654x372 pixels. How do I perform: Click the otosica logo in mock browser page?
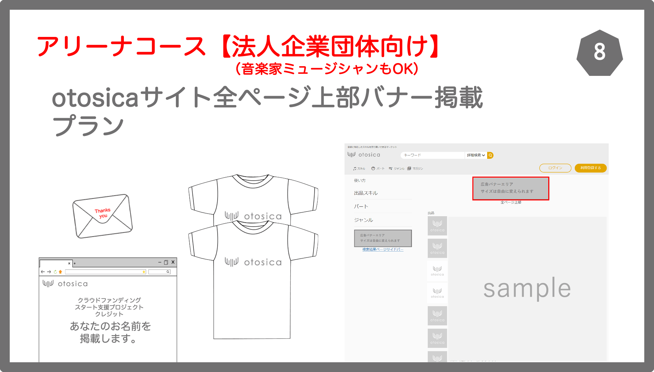click(65, 284)
